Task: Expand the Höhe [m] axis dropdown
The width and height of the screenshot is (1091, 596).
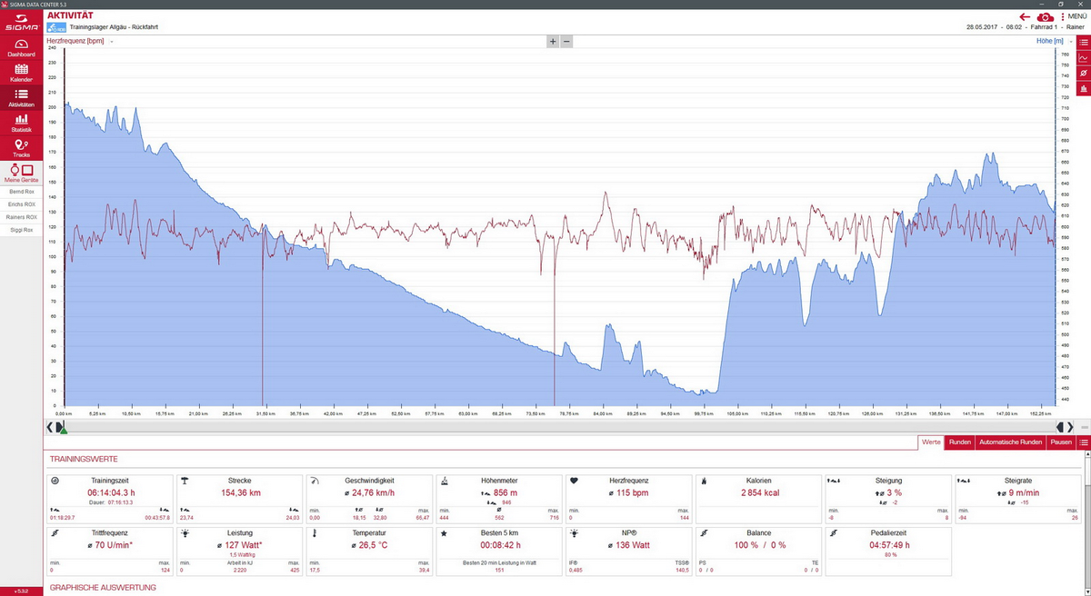Action: click(1069, 42)
